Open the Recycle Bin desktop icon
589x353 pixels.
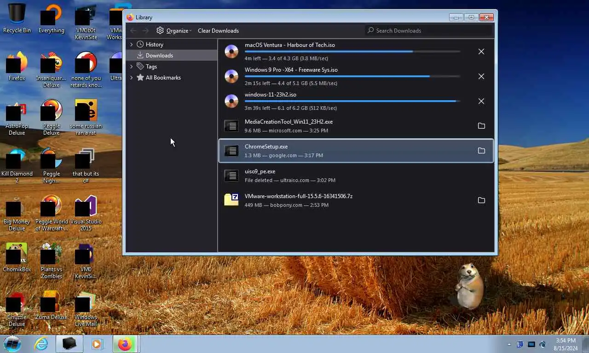[17, 18]
